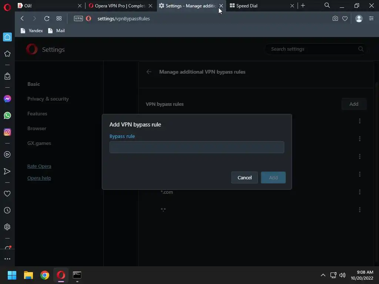The image size is (379, 284).
Task: Open Settings gear in sidebar
Action: coord(7,227)
